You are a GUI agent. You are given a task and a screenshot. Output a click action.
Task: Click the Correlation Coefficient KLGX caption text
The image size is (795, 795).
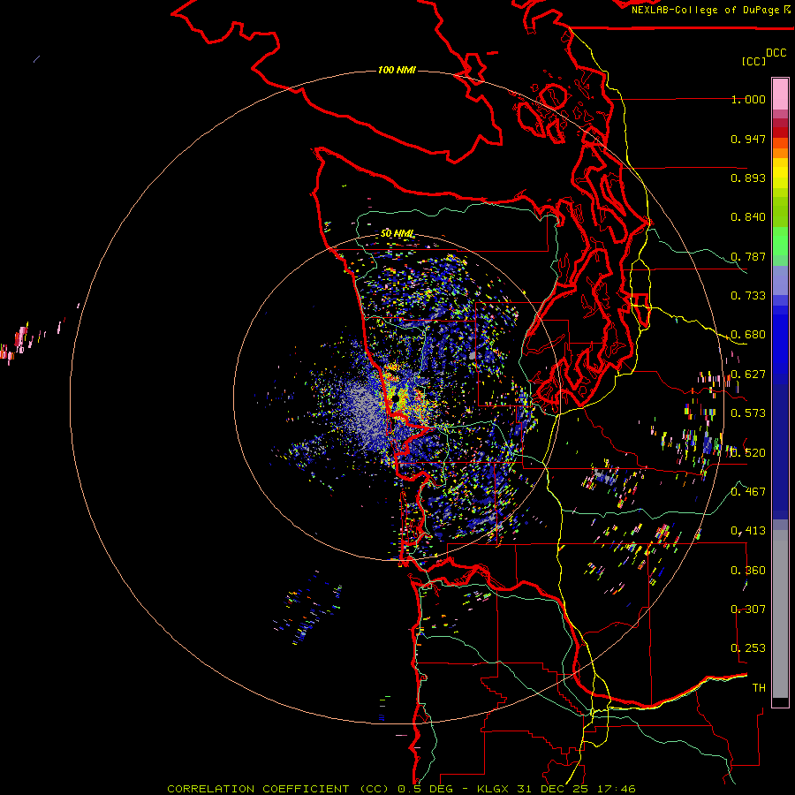pos(401,789)
